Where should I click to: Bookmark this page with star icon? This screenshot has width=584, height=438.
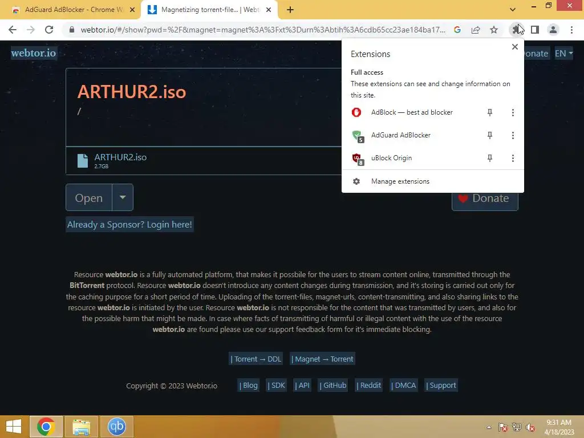point(494,30)
